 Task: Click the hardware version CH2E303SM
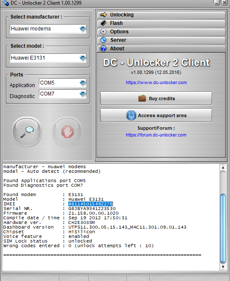click(81, 223)
